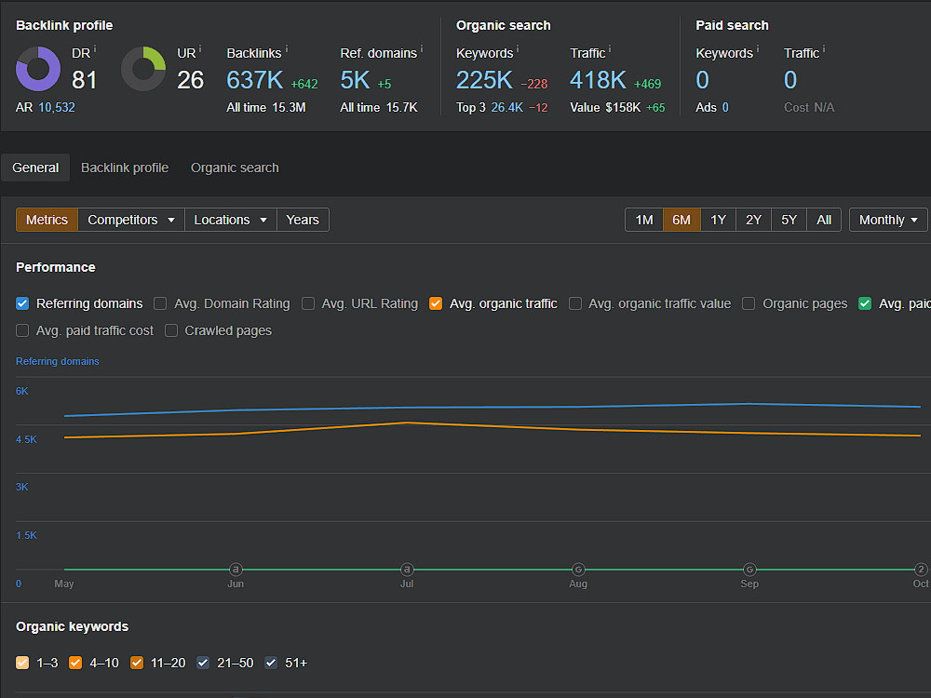931x698 pixels.
Task: Open the Top 3 26.4K keywords link
Action: [507, 107]
